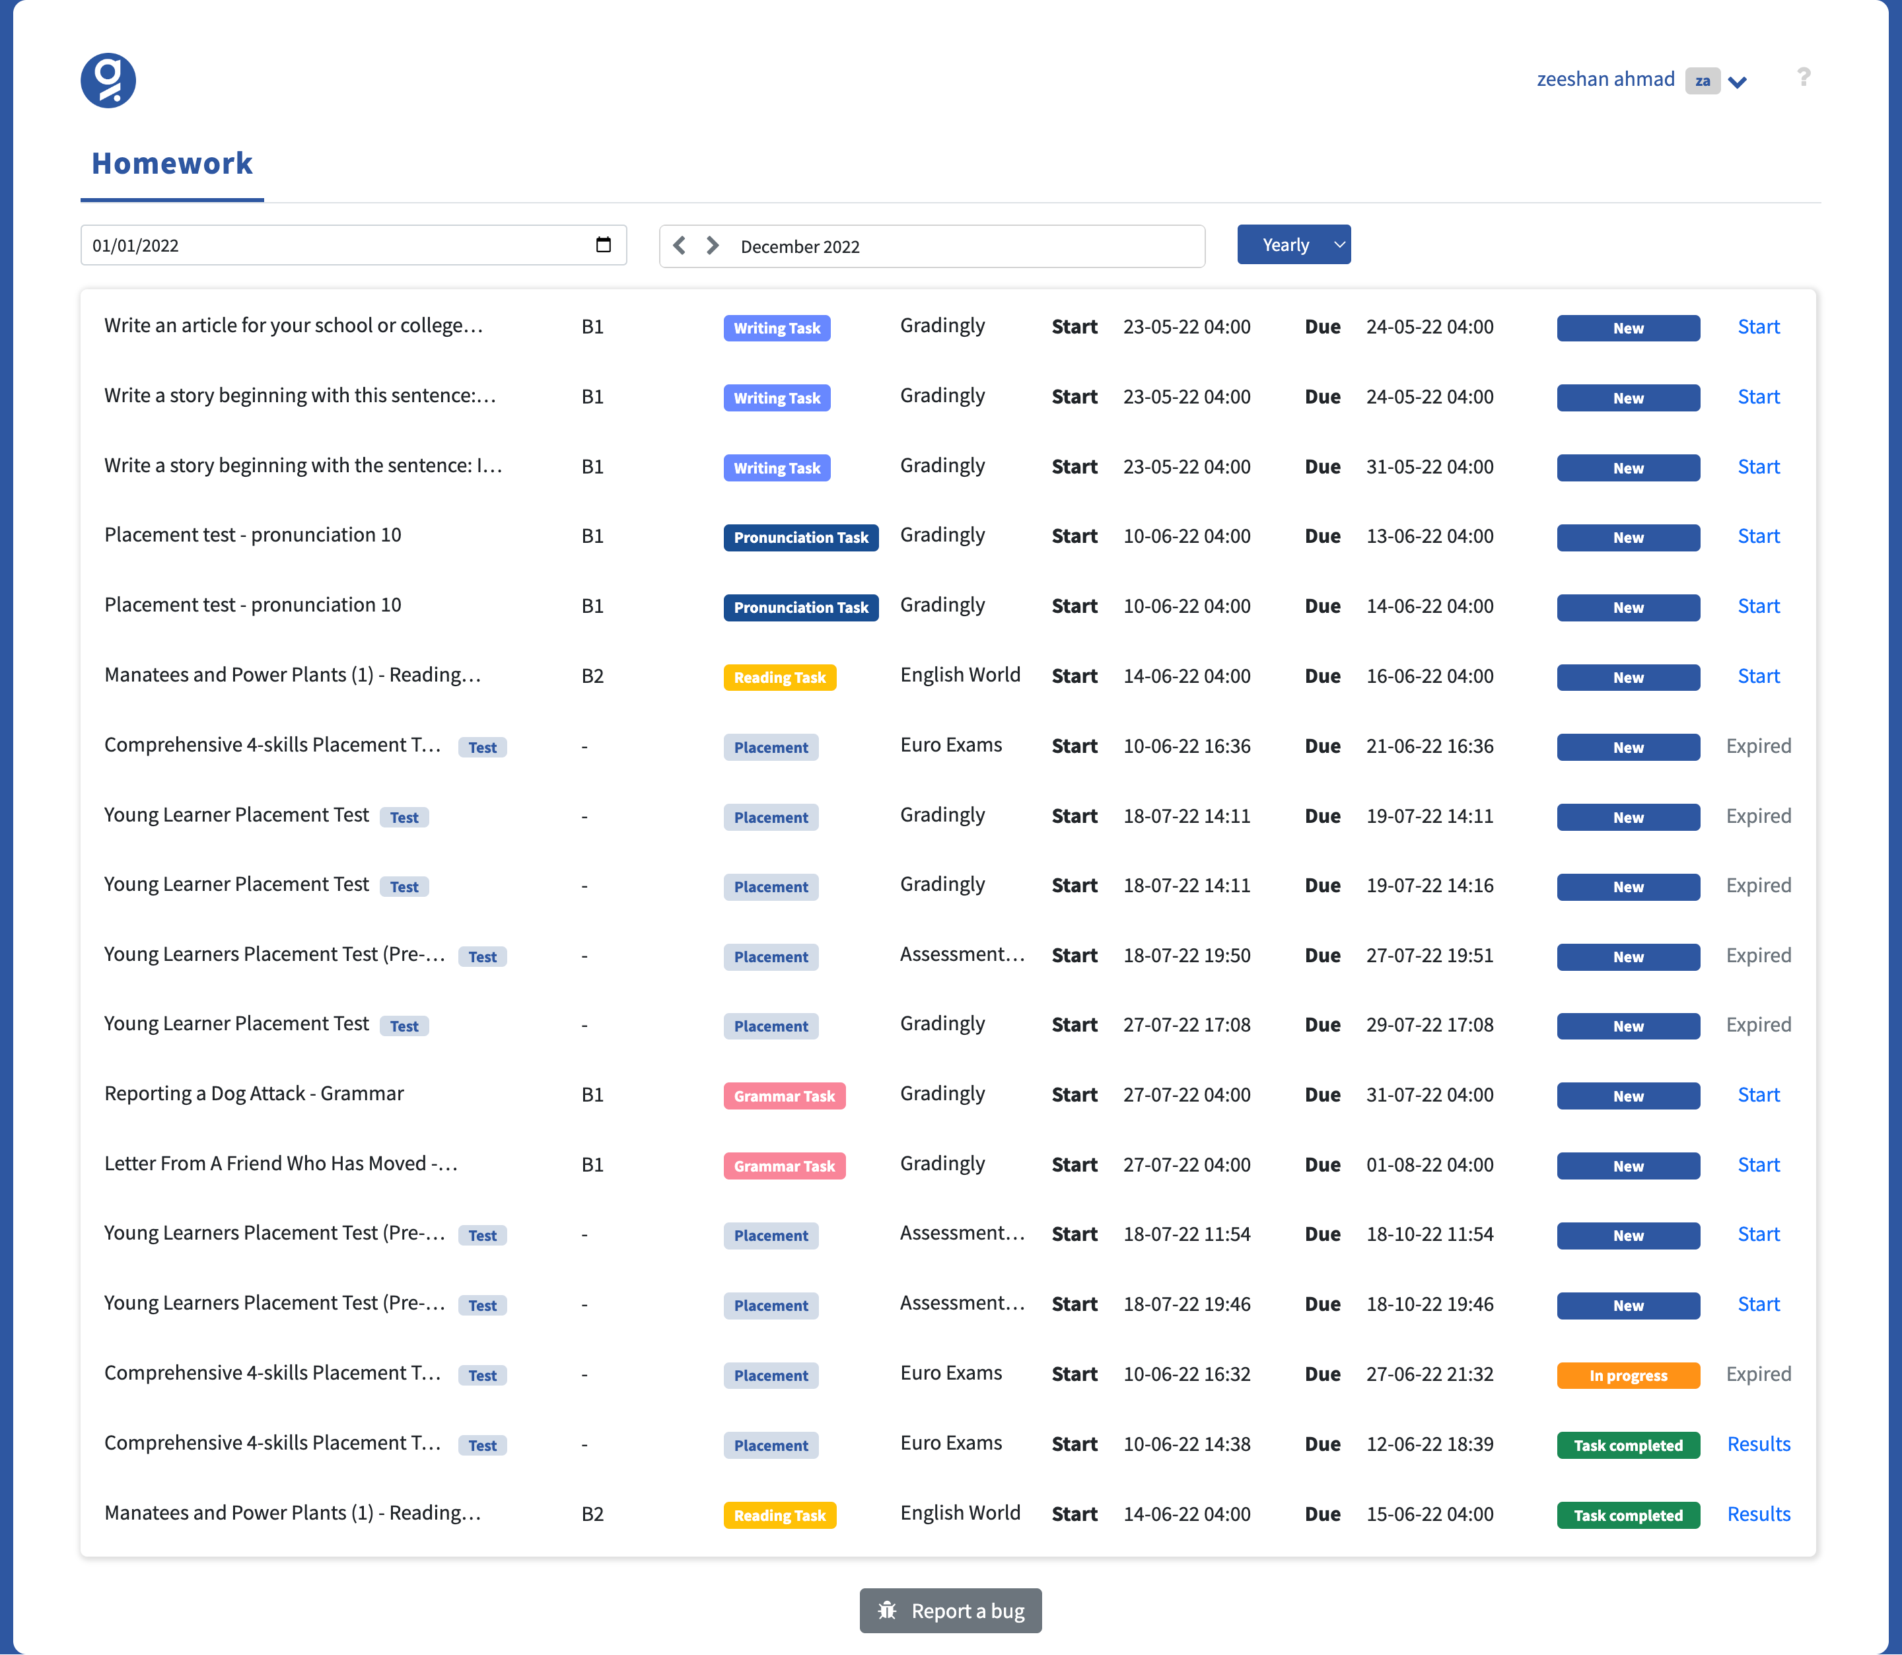Screen dimensions: 1902x1655
Task: Click New badge on Dog Attack row
Action: 1628,1096
